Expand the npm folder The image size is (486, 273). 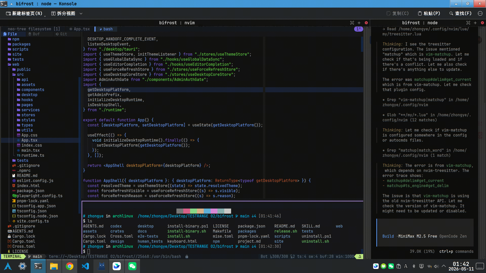coord(13,39)
